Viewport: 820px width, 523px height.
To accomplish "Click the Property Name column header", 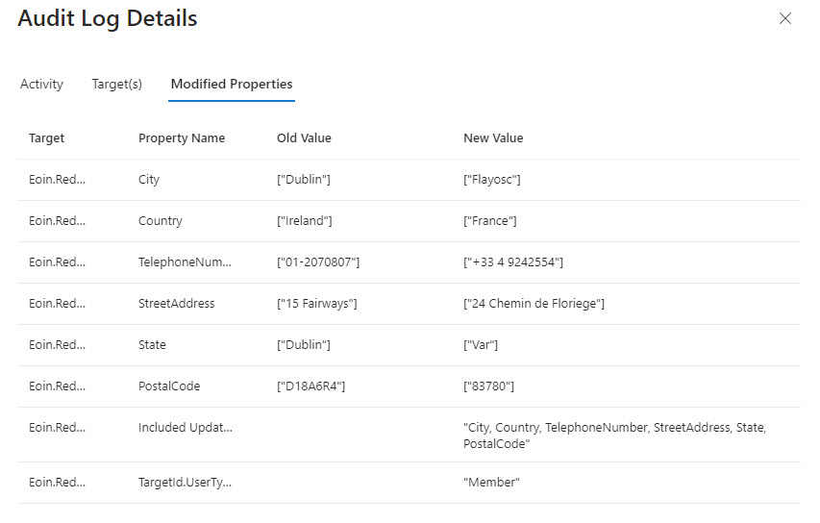I will [x=182, y=137].
